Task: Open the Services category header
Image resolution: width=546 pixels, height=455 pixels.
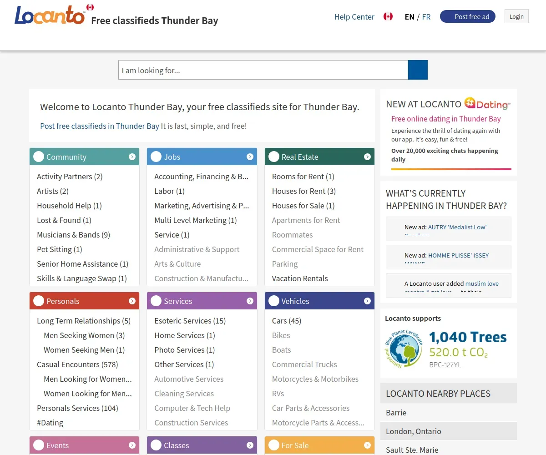Action: coord(202,301)
